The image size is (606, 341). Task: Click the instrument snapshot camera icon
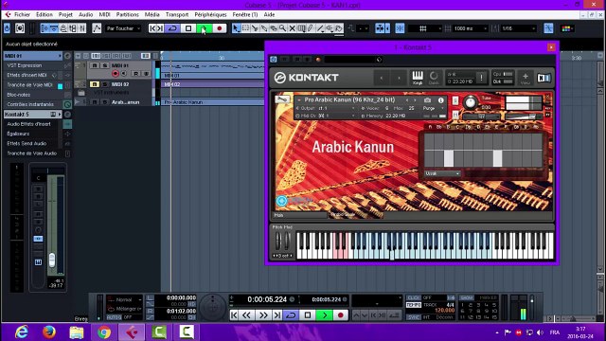[x=427, y=99]
